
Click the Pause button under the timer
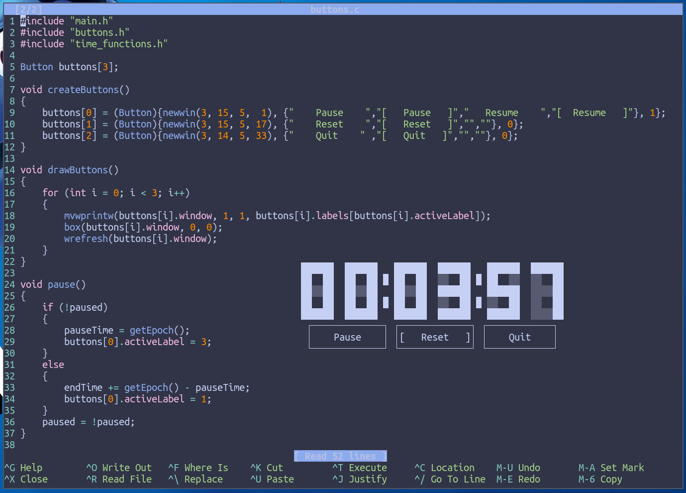[347, 337]
